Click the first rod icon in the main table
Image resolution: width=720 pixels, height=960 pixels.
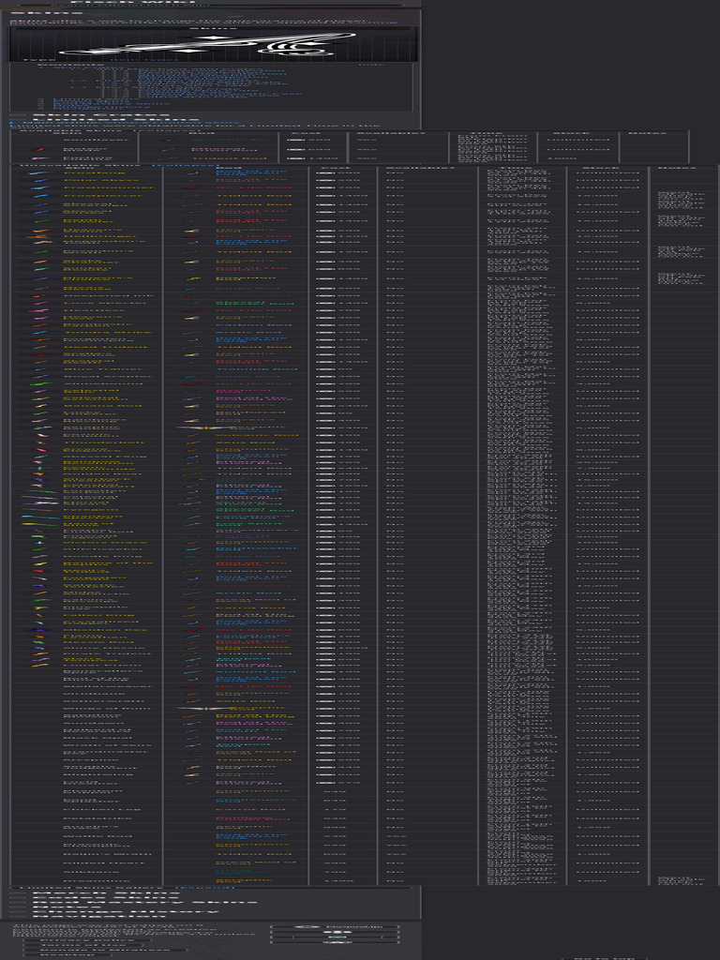(191, 173)
